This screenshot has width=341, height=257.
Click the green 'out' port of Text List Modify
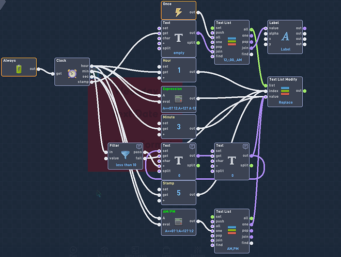pos(305,91)
